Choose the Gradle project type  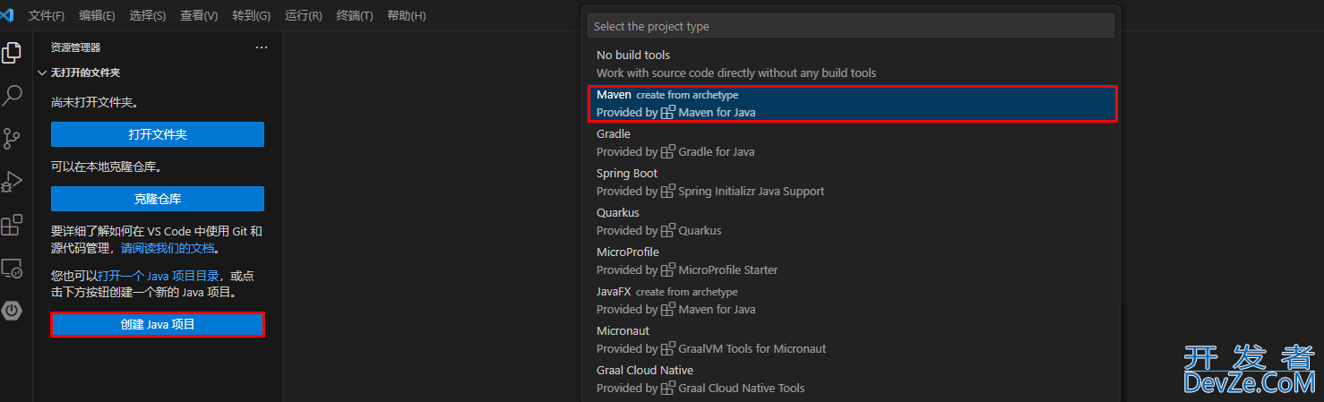click(x=851, y=143)
